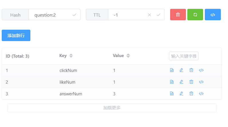The width and height of the screenshot is (228, 127).
Task: Edit the clickNum row
Action: click(x=181, y=70)
